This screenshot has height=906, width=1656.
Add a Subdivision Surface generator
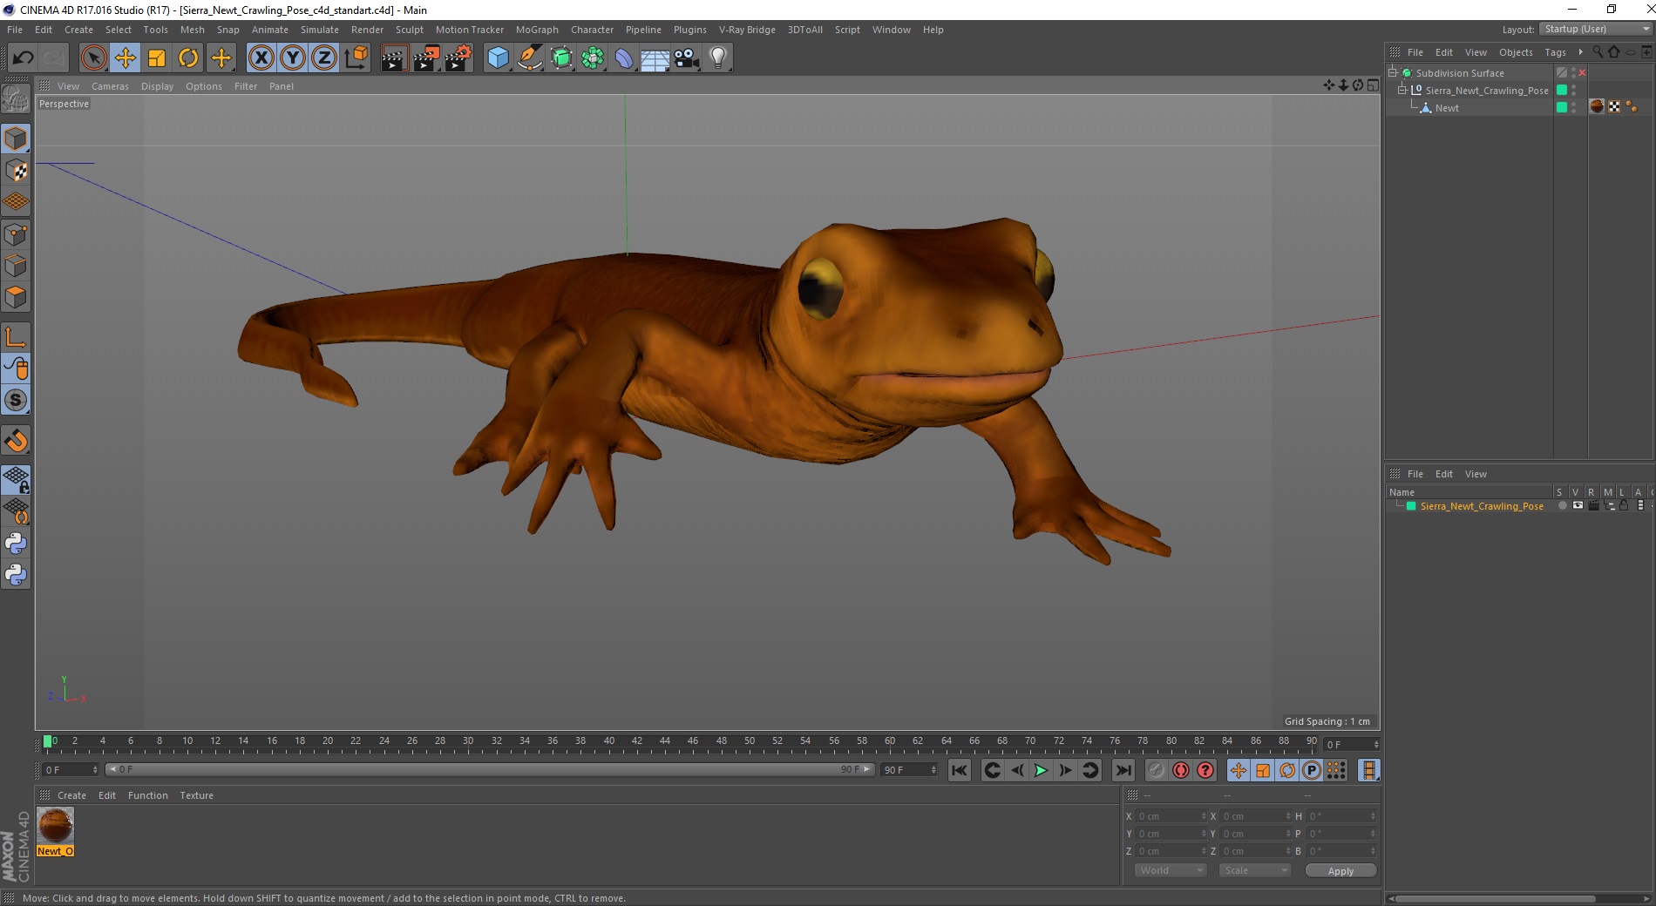tap(561, 58)
